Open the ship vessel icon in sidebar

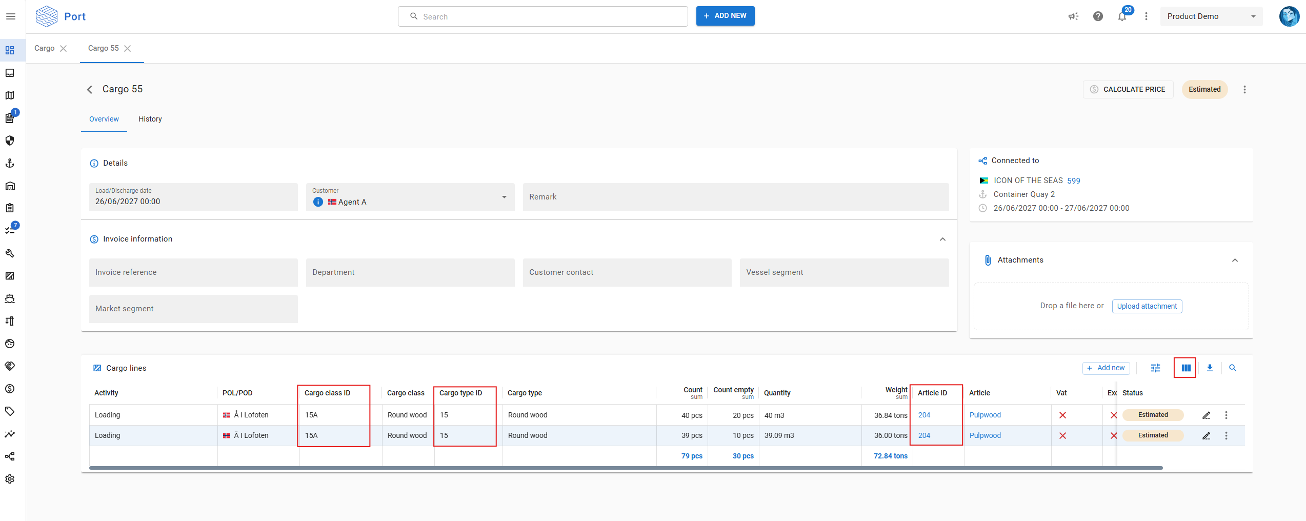tap(10, 298)
